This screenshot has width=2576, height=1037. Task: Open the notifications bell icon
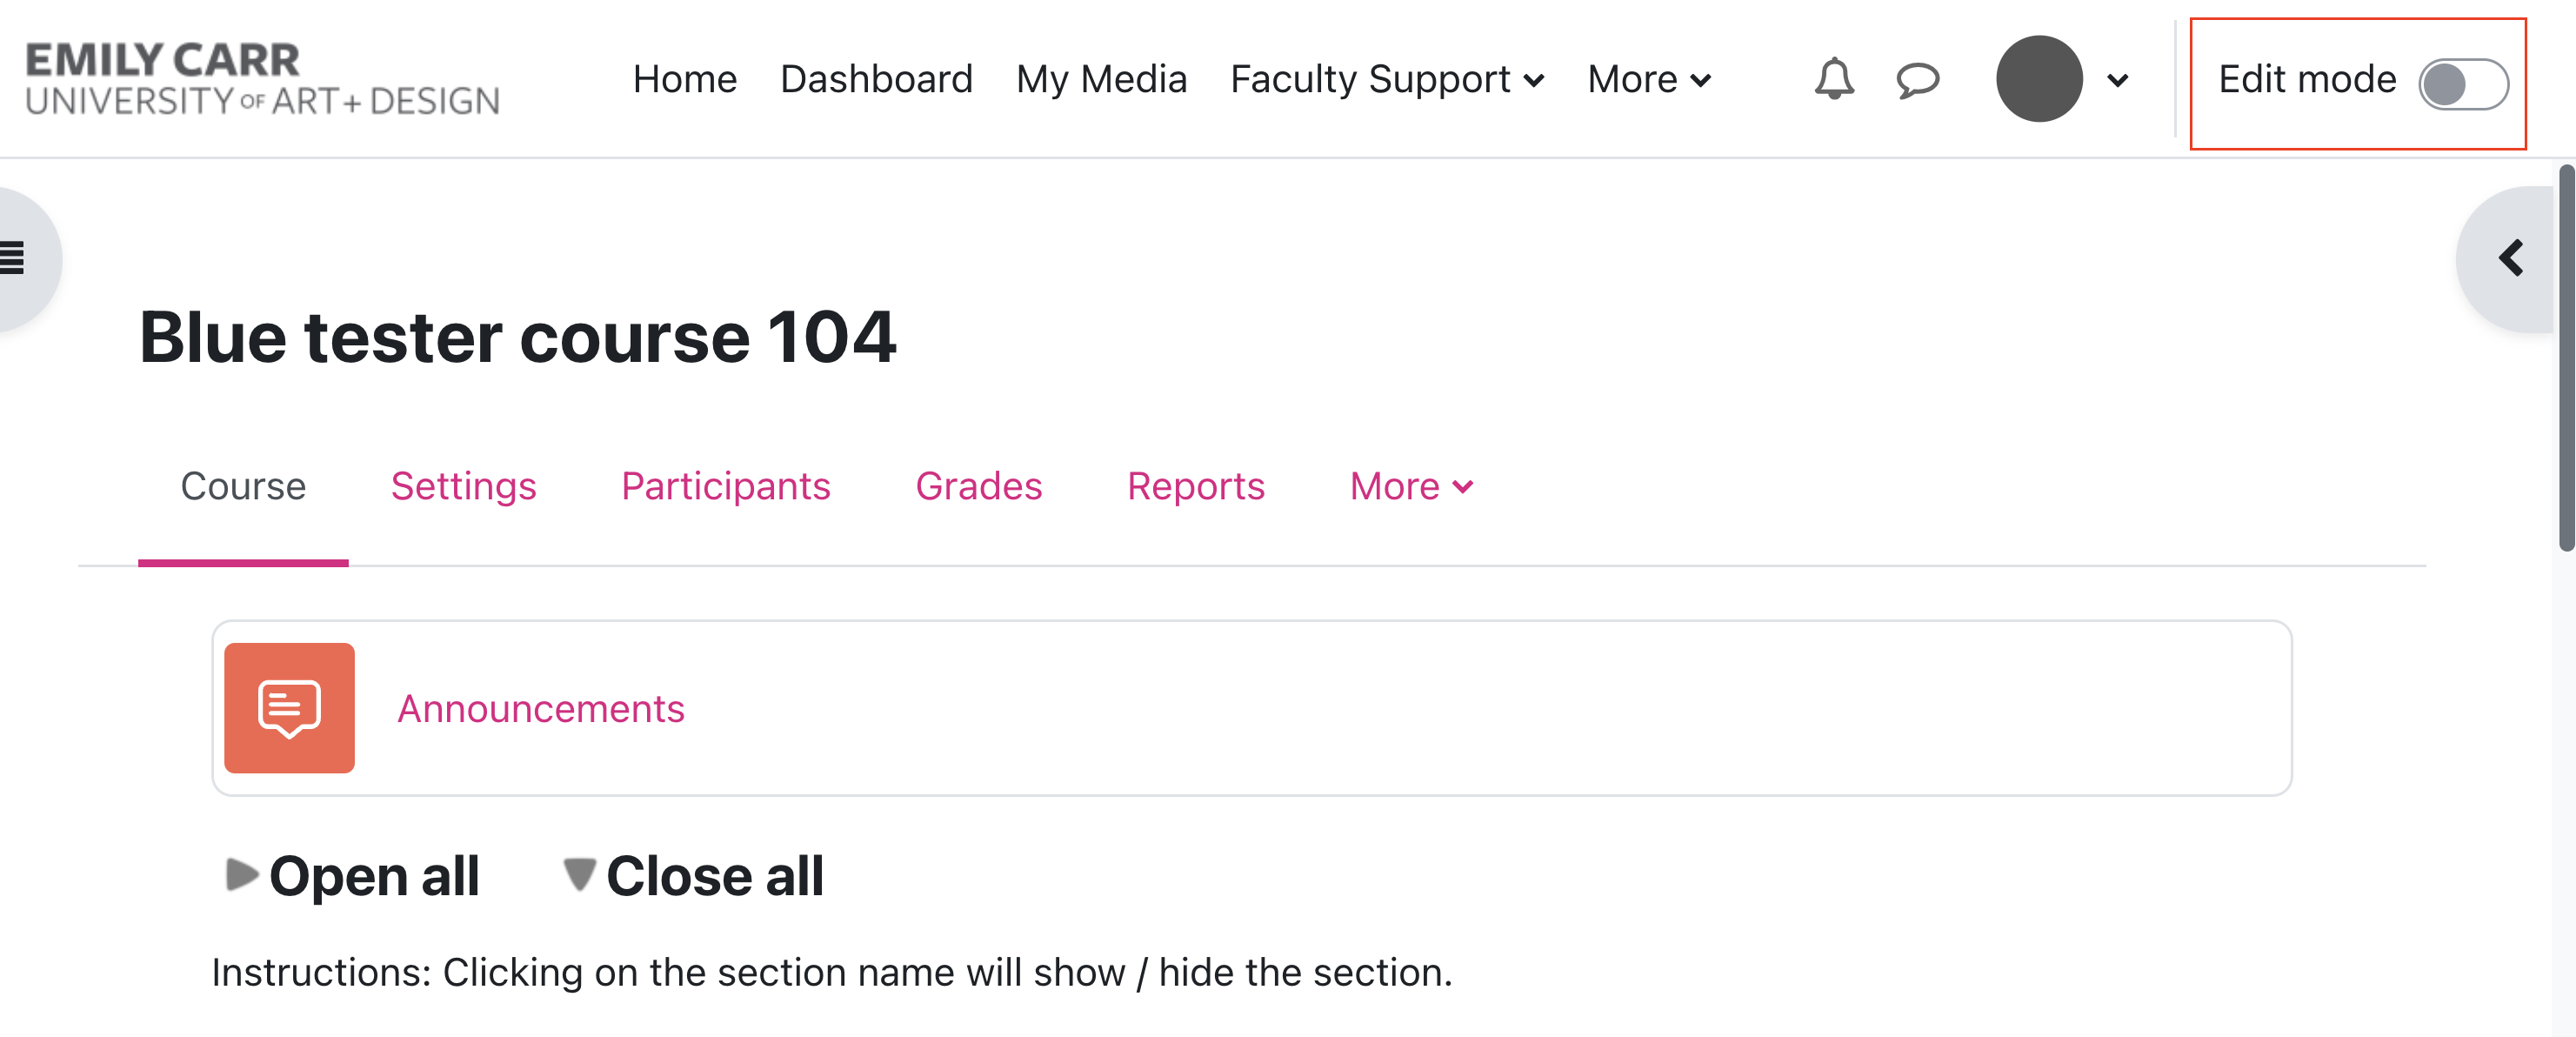(1834, 79)
